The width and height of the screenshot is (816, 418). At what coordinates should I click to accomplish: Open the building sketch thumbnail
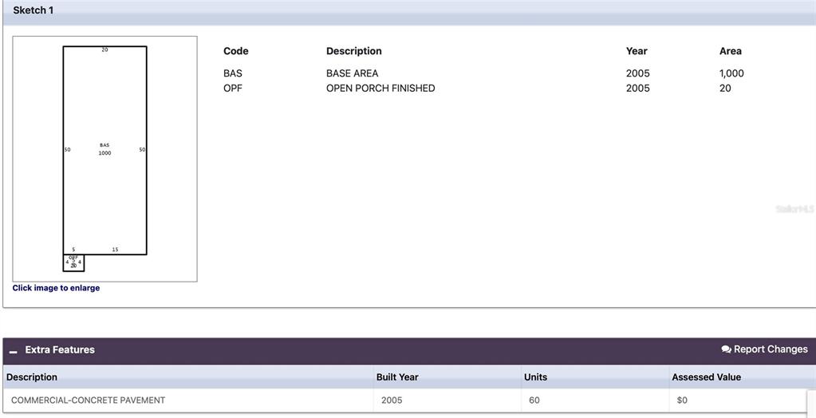[104, 159]
